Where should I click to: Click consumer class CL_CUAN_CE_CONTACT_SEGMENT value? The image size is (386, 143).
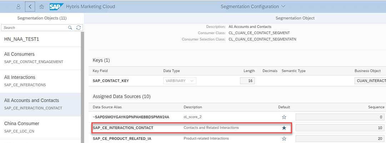pyautogui.click(x=259, y=33)
